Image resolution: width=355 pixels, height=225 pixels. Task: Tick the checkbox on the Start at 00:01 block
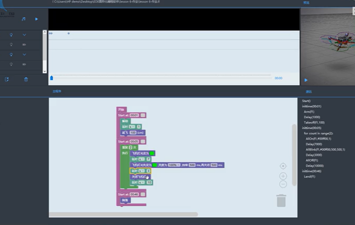(143, 115)
